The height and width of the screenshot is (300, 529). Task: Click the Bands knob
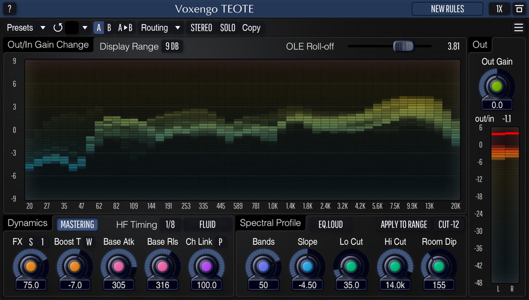pyautogui.click(x=264, y=267)
